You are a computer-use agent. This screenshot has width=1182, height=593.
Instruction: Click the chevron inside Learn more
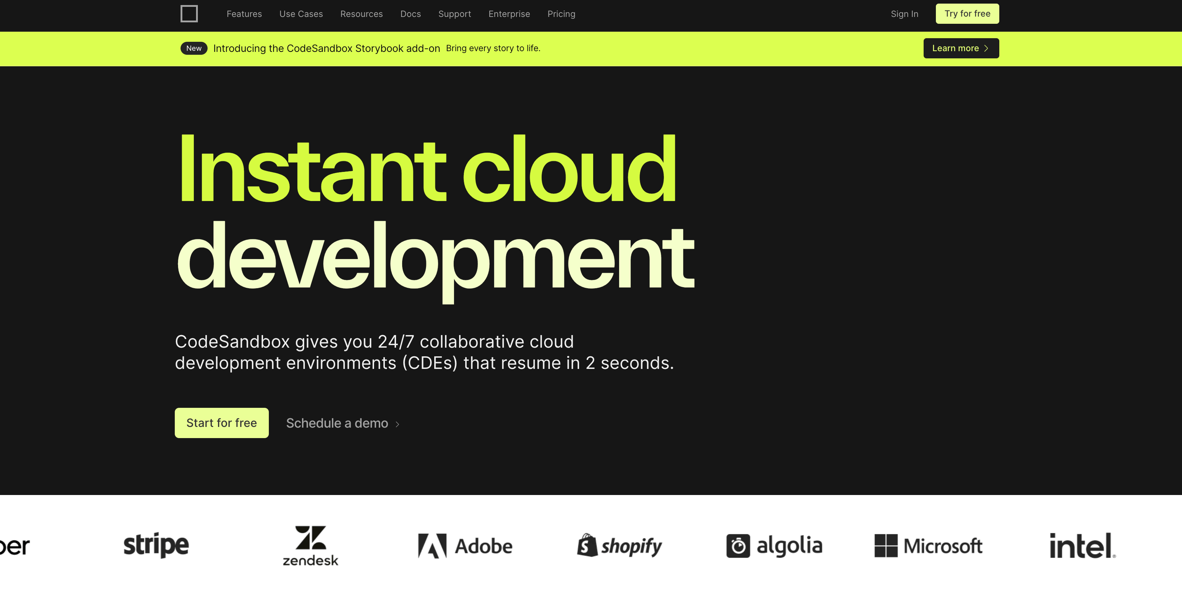[x=986, y=48]
